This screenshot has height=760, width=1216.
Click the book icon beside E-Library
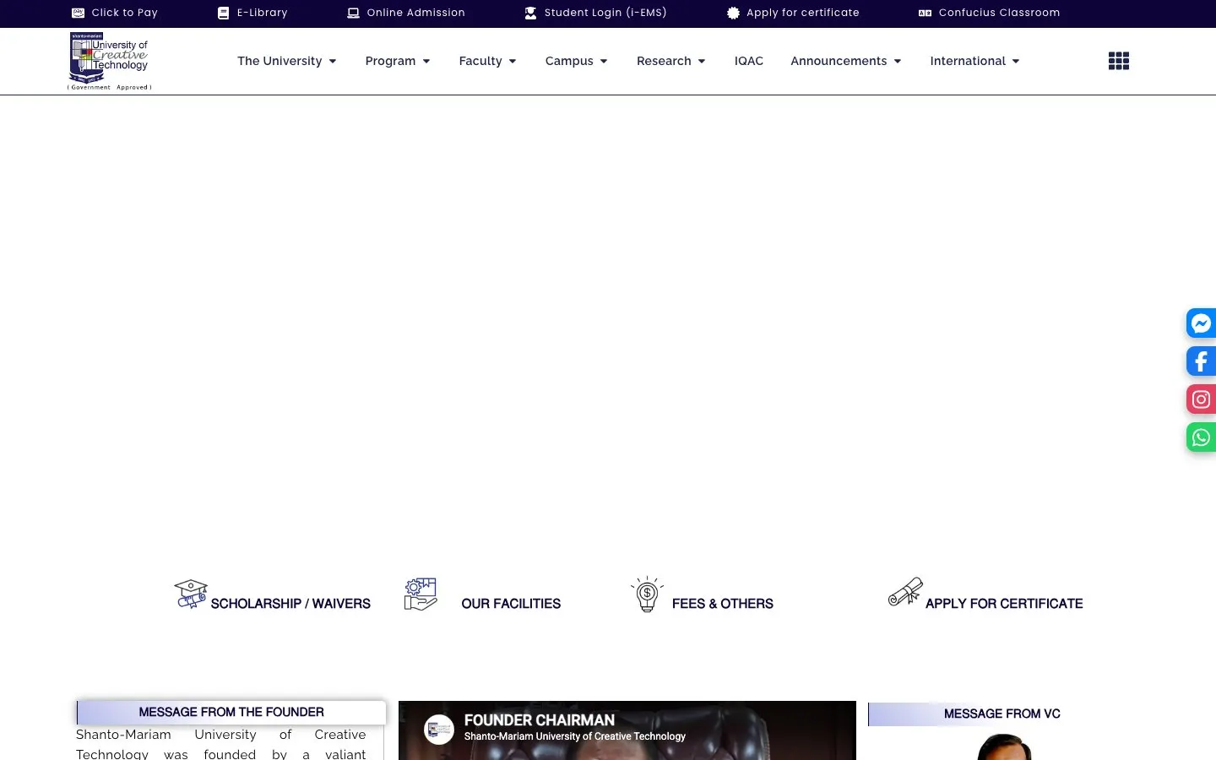(224, 13)
